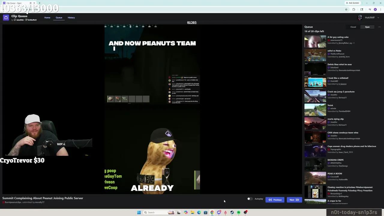
Task: Switch to the Queue tab
Action: (x=59, y=18)
